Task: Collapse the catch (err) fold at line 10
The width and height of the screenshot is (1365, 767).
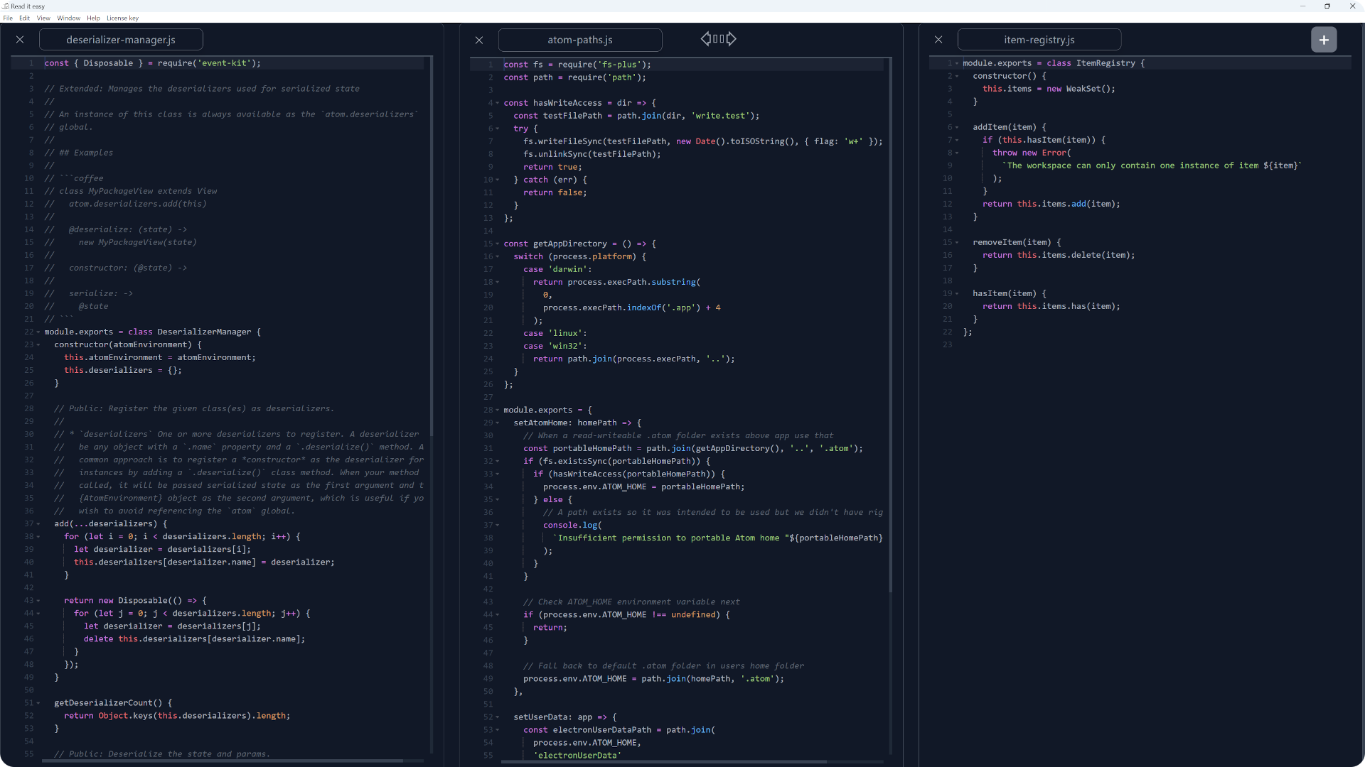Action: click(x=498, y=180)
